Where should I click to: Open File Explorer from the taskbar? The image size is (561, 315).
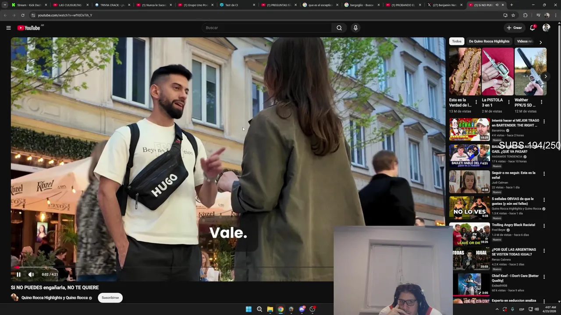coord(270,309)
